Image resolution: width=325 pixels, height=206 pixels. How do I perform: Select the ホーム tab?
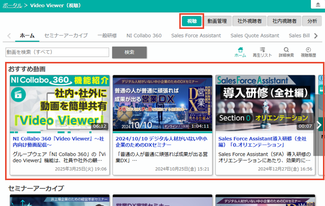(27, 36)
